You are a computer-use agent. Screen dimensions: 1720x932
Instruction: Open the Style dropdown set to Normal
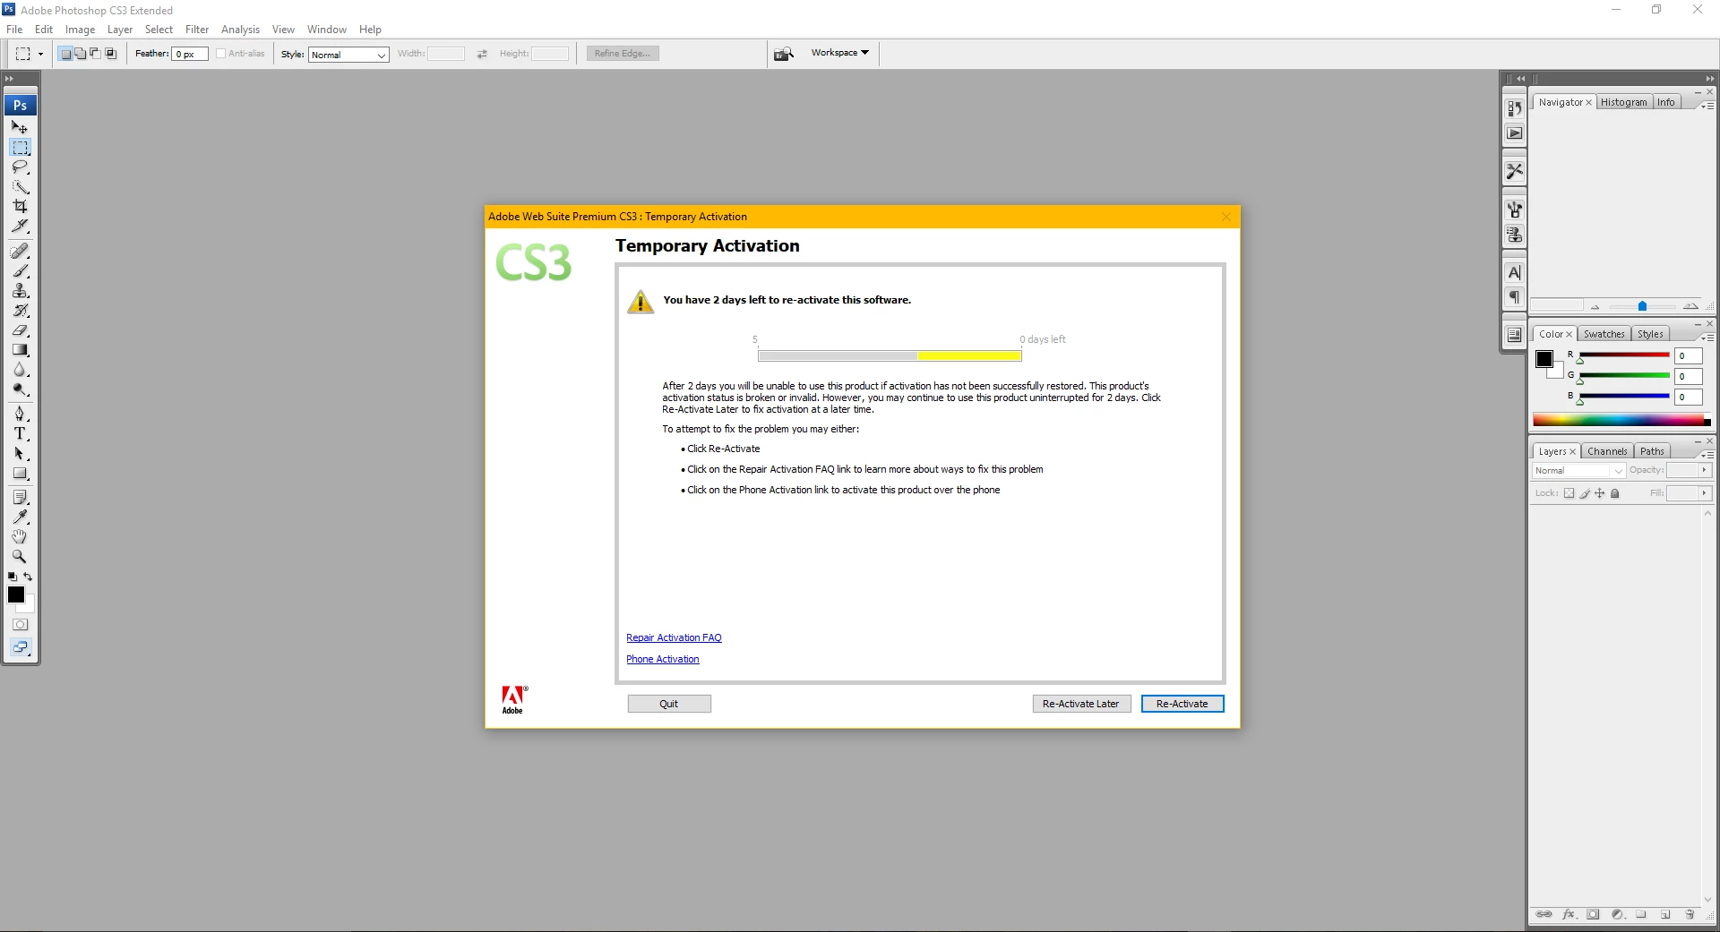click(348, 55)
